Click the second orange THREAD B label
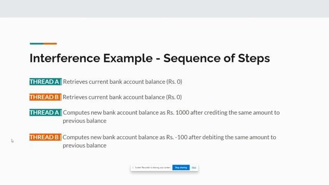This screenshot has height=185, width=329. [45, 137]
